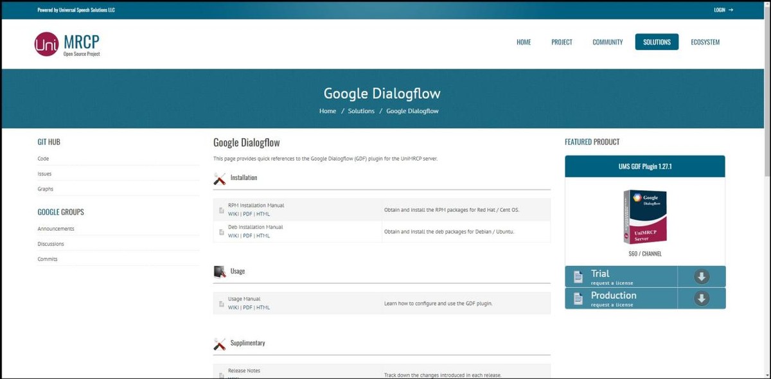Open the Issues link under GIT HUB
This screenshot has height=379, width=771.
click(x=44, y=174)
